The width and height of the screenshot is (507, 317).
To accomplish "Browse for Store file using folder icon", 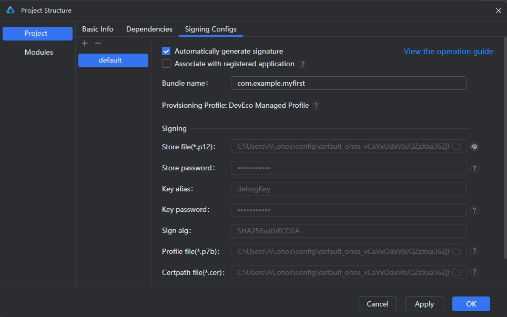I will [457, 147].
